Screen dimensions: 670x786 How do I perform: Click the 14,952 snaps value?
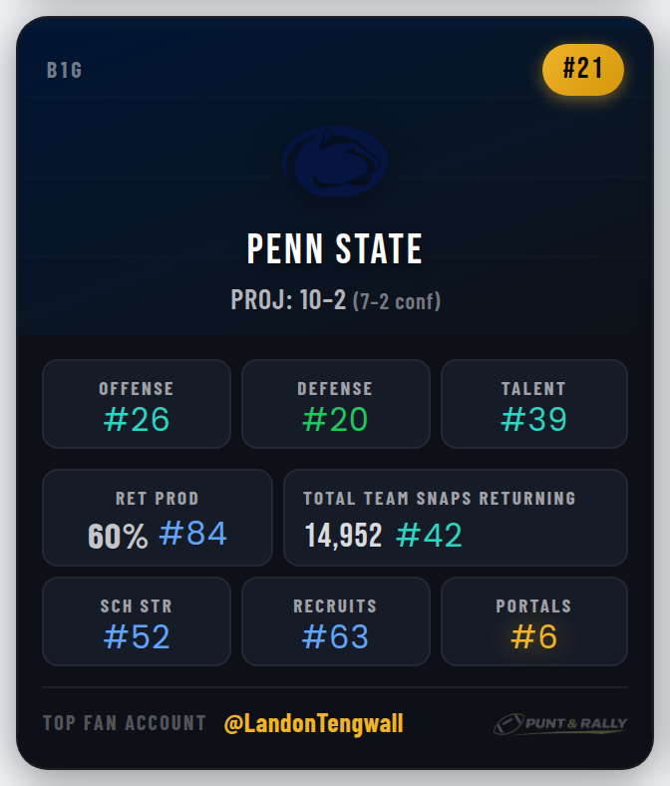click(x=343, y=536)
